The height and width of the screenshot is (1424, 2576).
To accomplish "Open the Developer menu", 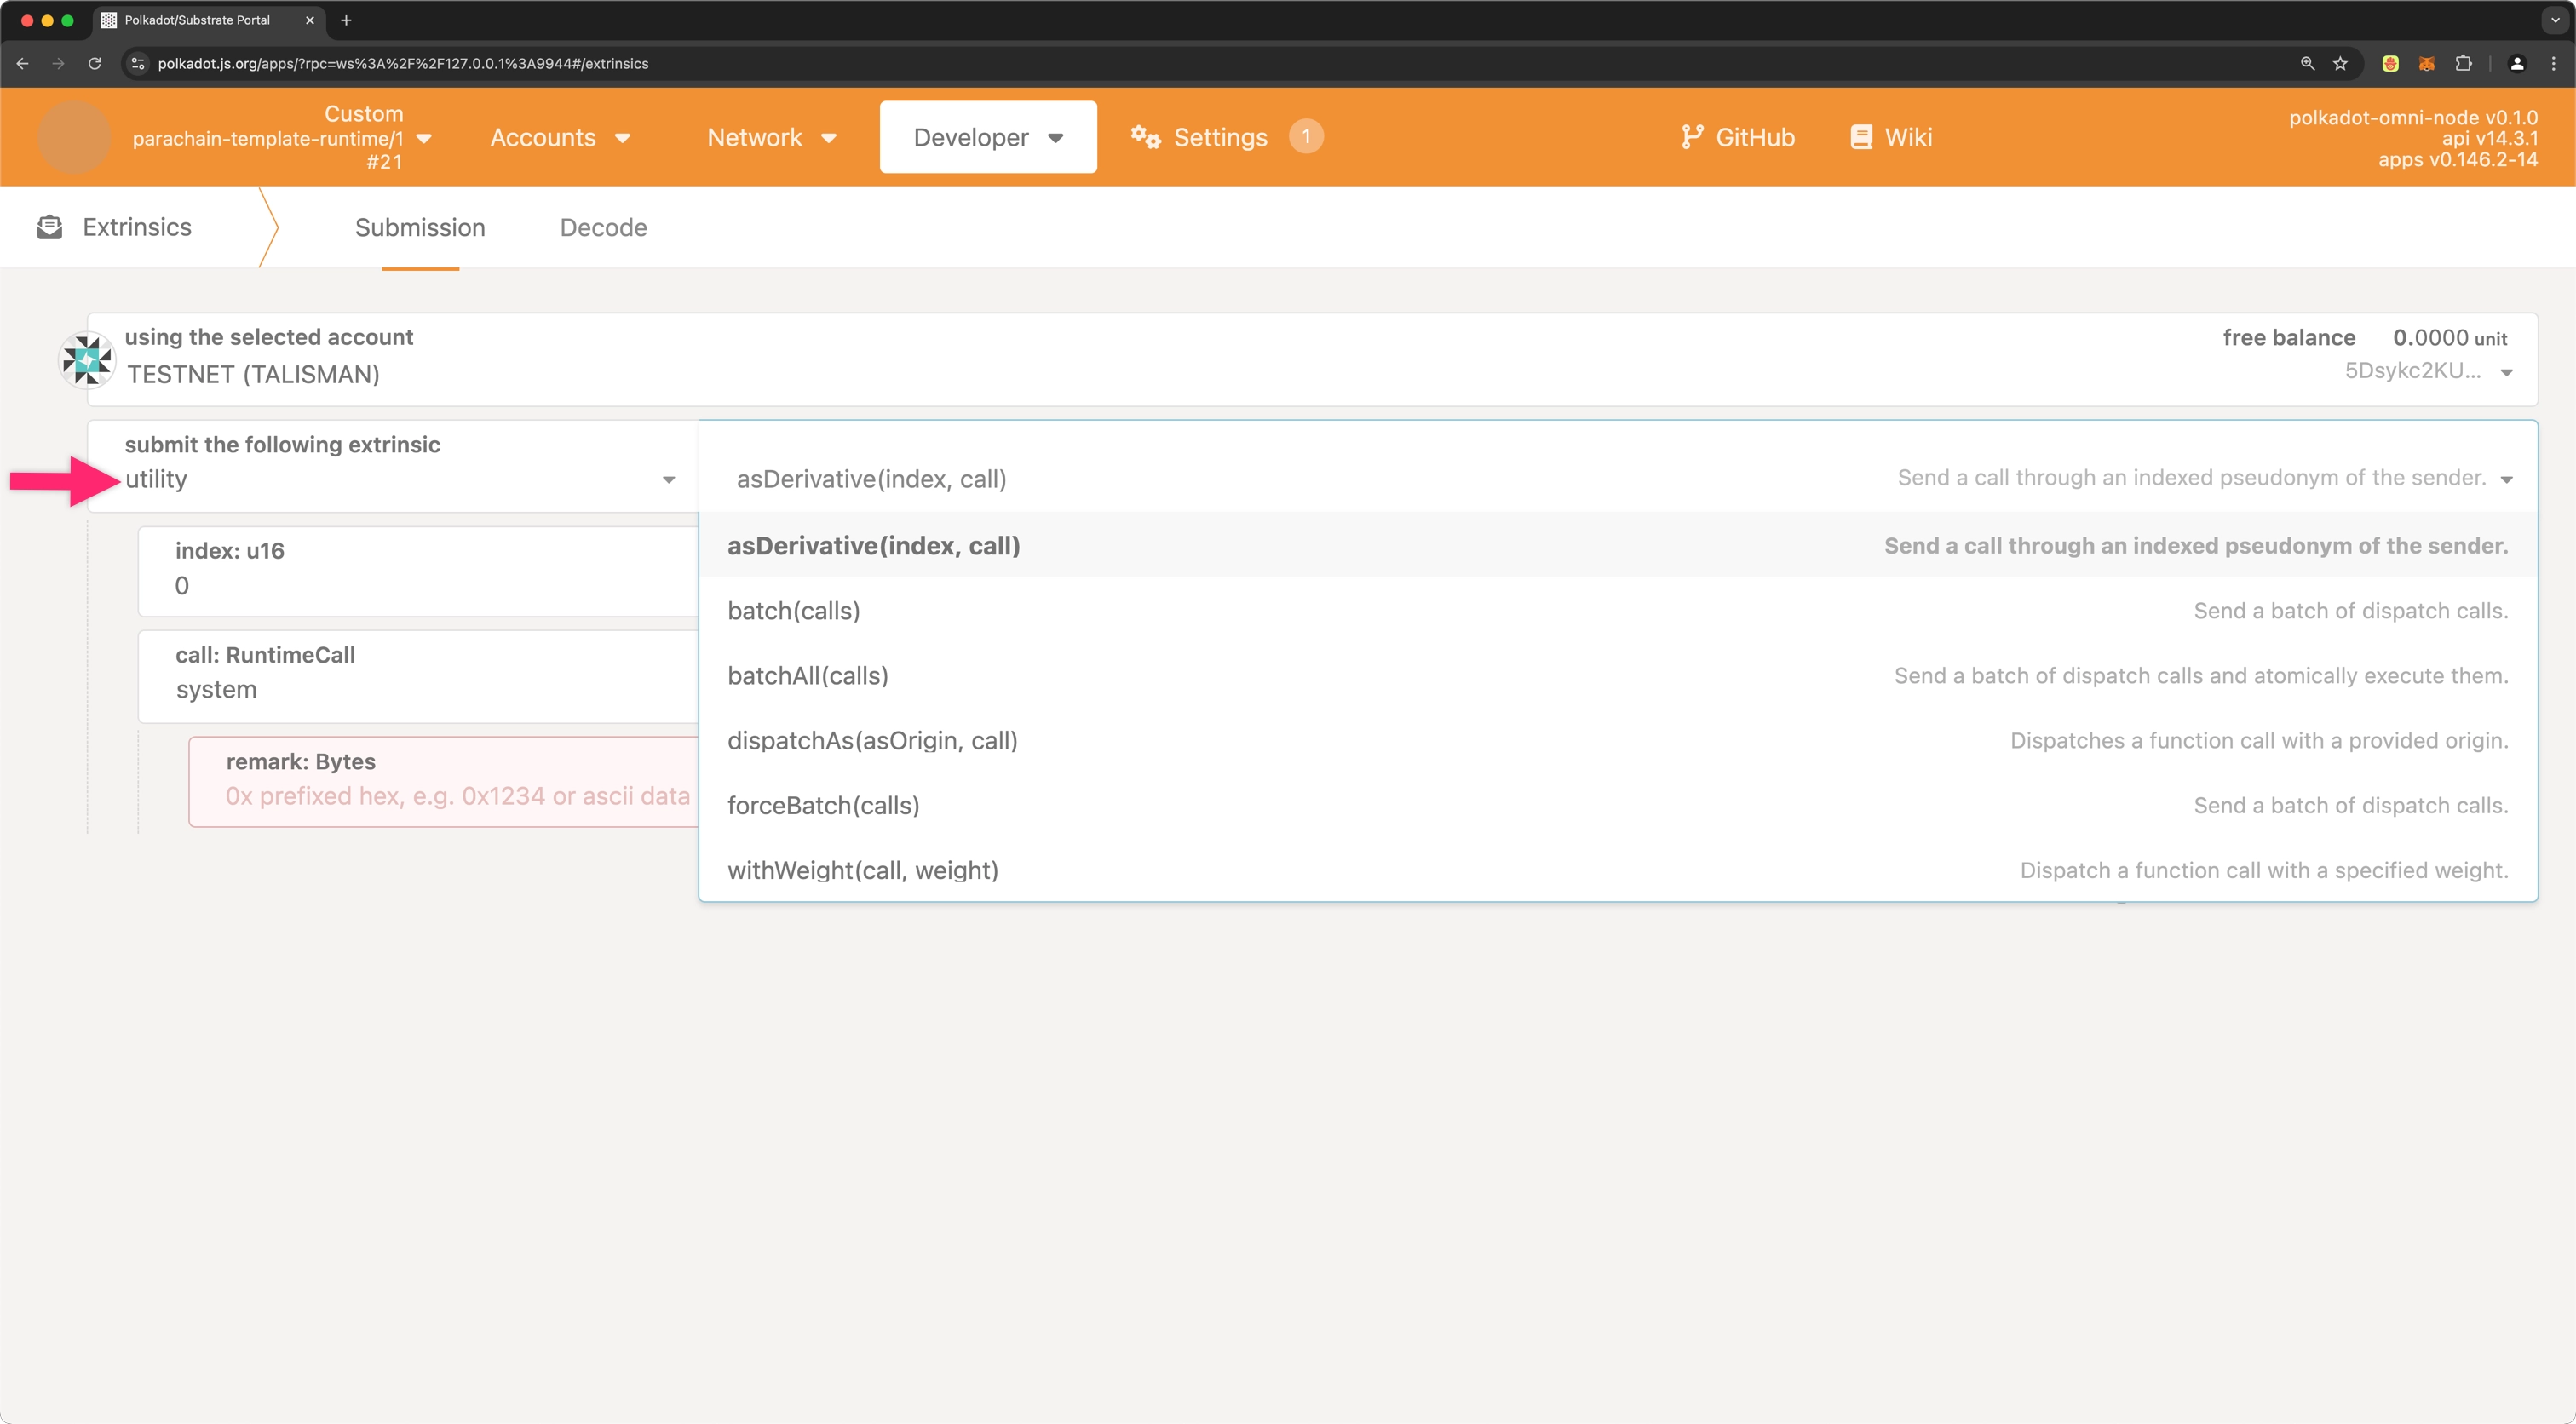I will point(987,137).
